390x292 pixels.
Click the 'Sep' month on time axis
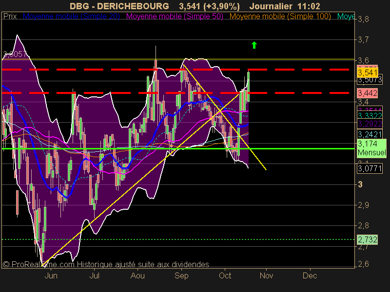(x=181, y=275)
